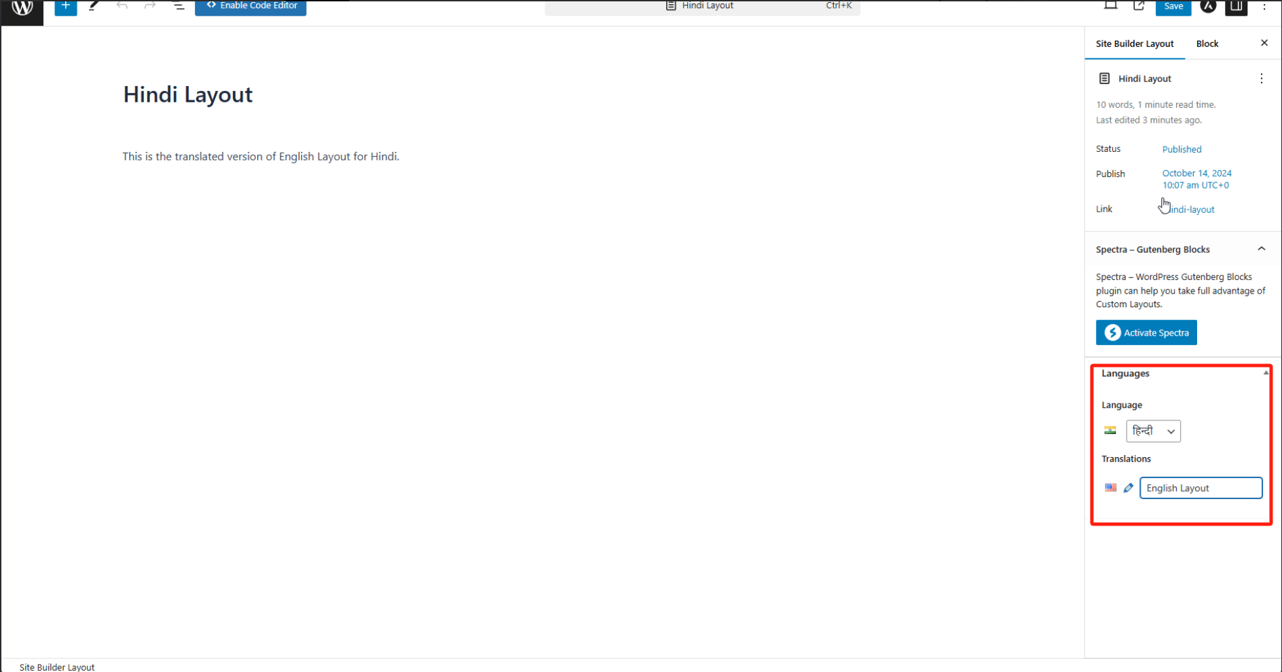Click the English Layout translation field

tap(1201, 488)
